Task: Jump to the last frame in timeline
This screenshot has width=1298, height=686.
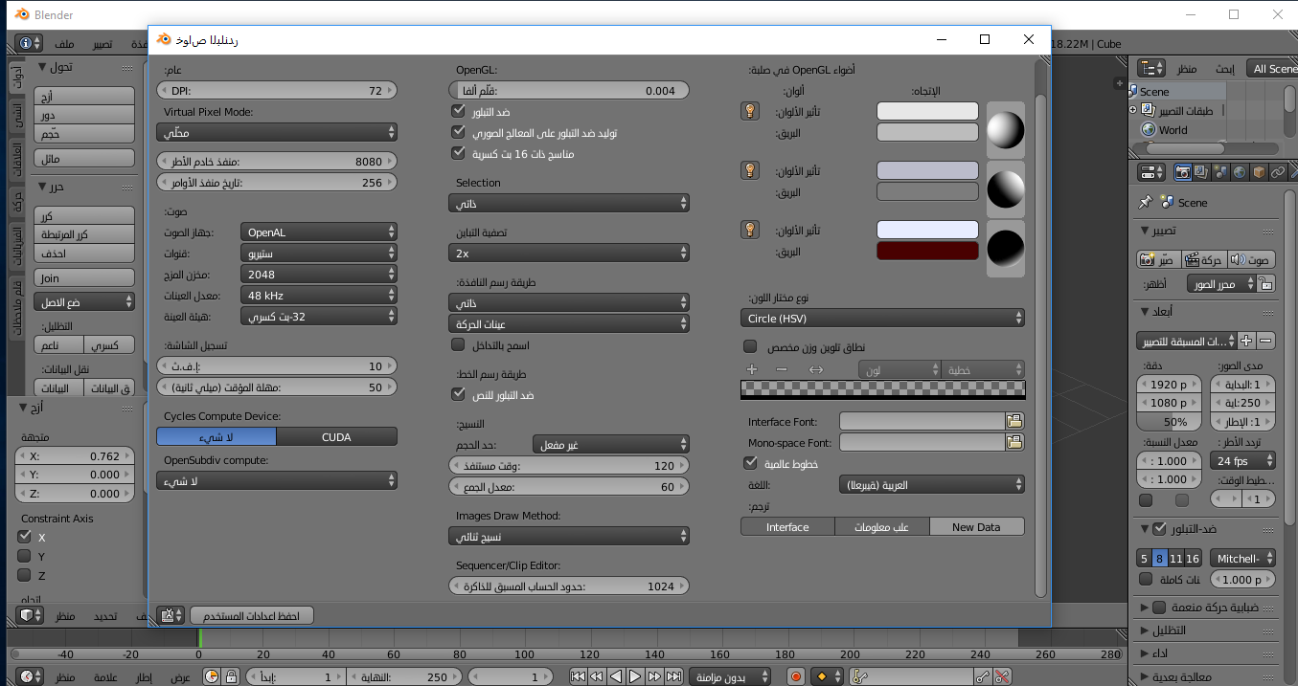Action: click(672, 676)
